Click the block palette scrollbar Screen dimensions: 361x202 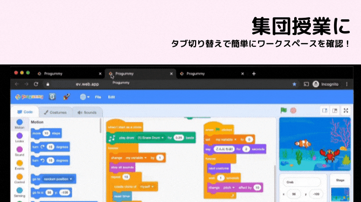(101, 126)
